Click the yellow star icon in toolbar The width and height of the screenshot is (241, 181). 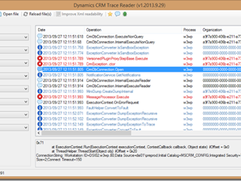[x=110, y=14]
